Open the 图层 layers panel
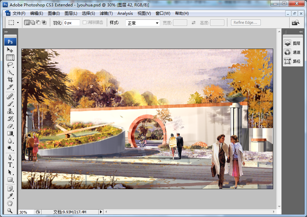The image size is (307, 217). coord(293,43)
